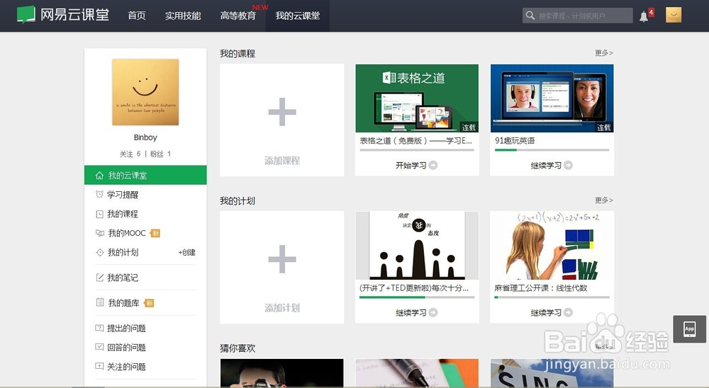Click the 新 badge next to 我的MOOC

coord(155,233)
